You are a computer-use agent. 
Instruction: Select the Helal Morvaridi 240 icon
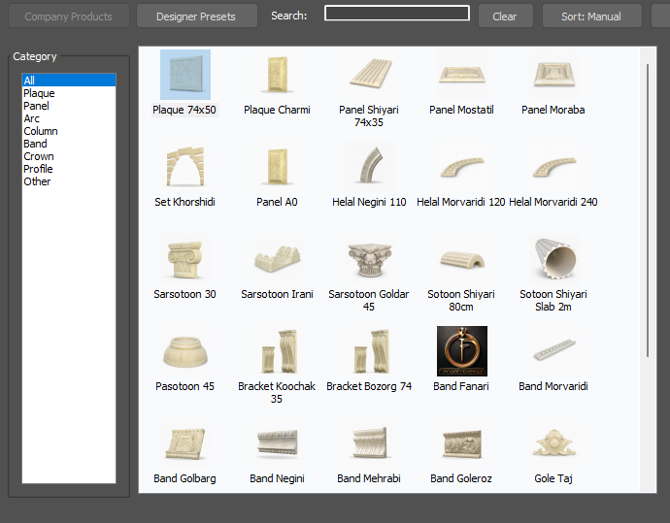(x=554, y=167)
